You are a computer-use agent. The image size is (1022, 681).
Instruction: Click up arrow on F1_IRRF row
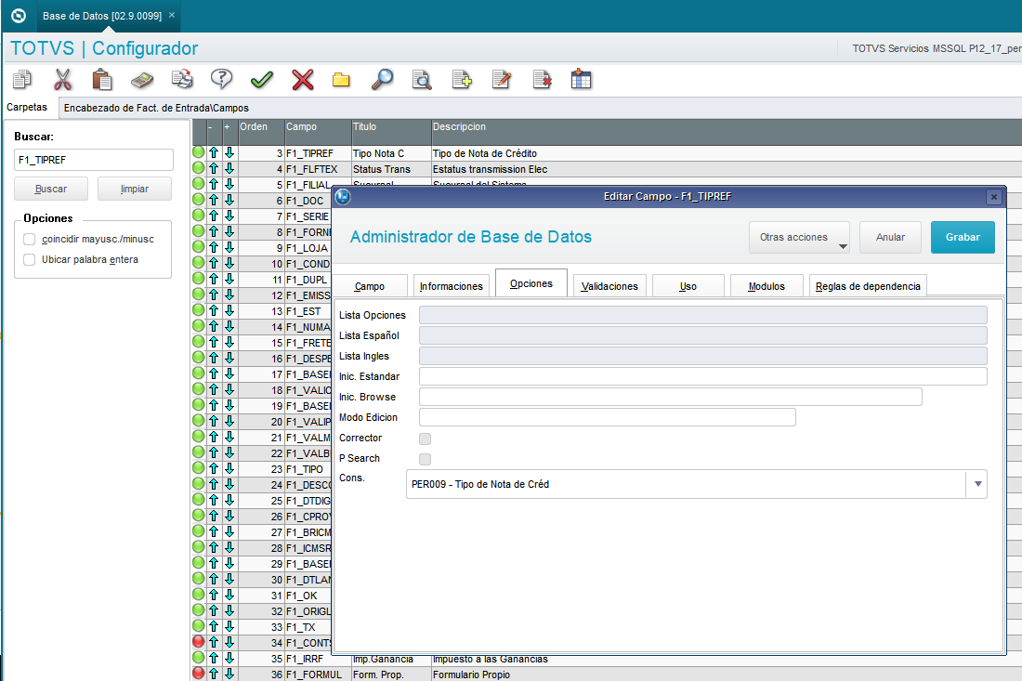pyautogui.click(x=214, y=658)
